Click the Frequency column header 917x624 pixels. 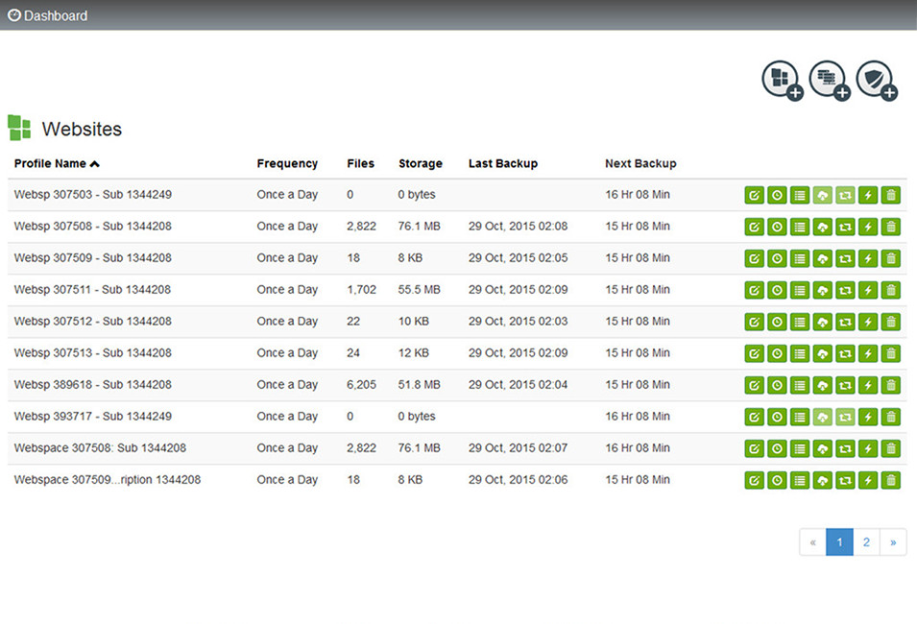point(287,164)
